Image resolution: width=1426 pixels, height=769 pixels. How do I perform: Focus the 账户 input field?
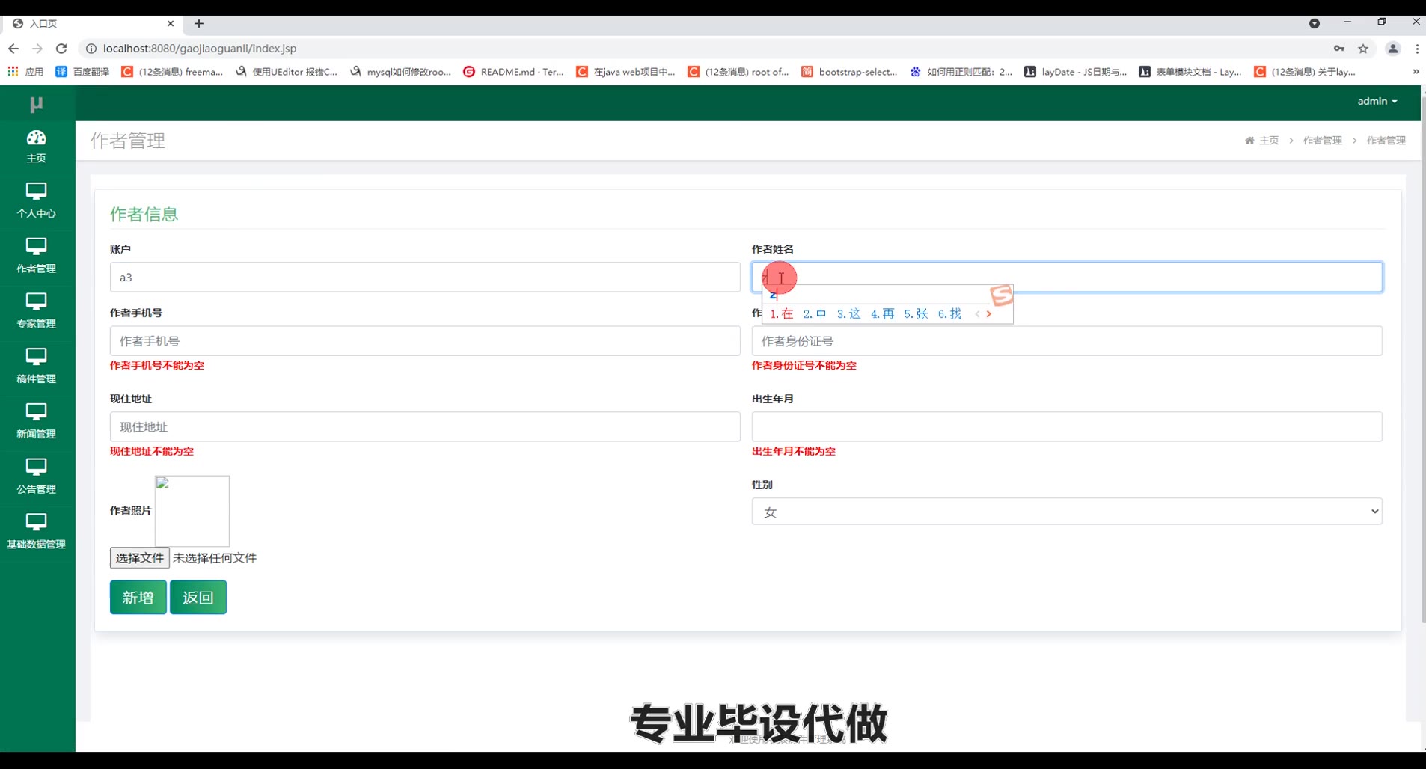coord(425,278)
